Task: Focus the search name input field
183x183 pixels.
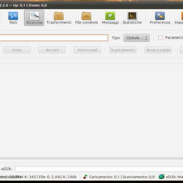Action: pos(54,38)
